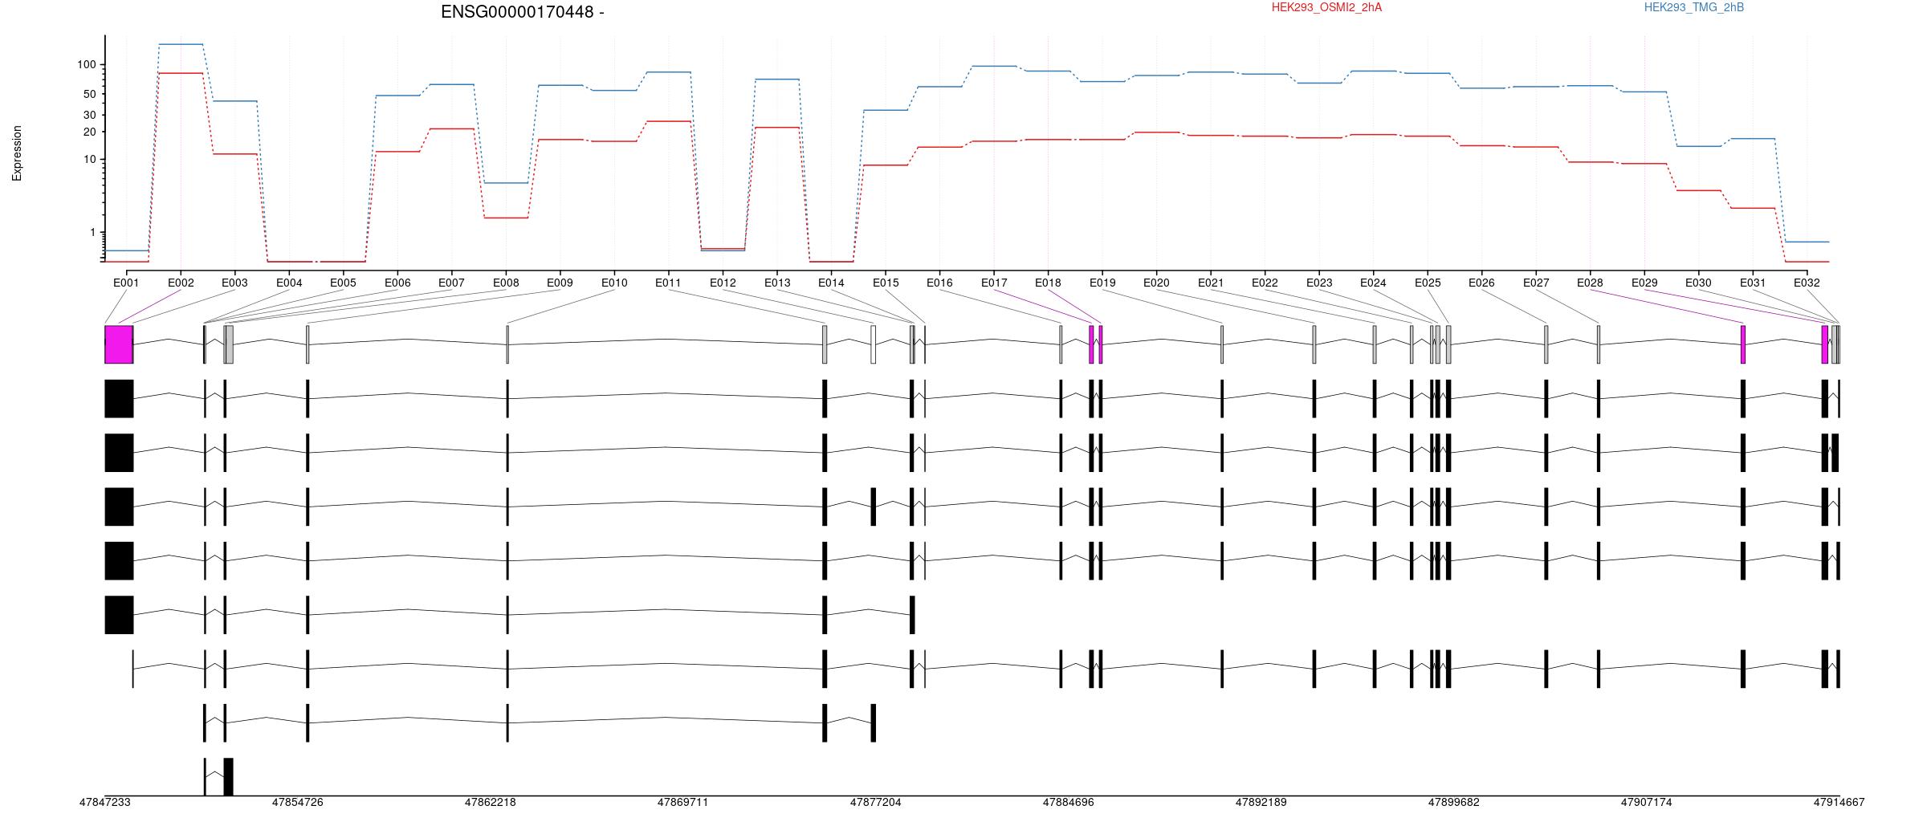The height and width of the screenshot is (818, 1927).
Task: Click the E015 exon label
Action: 886,283
